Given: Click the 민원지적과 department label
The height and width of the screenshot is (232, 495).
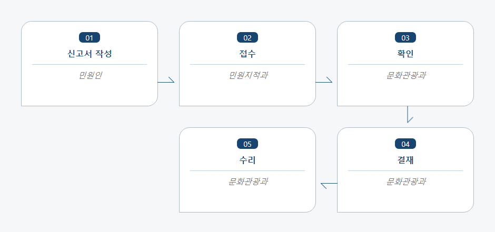Looking at the screenshot, I should 248,75.
